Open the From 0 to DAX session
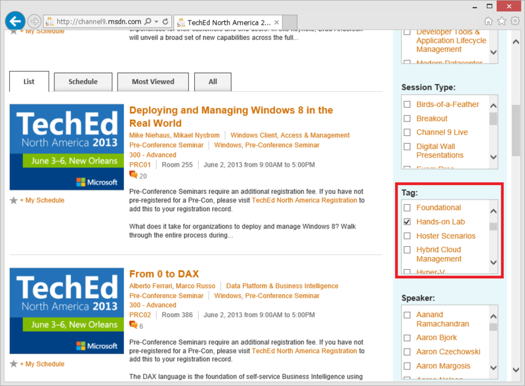The height and width of the screenshot is (386, 525). [164, 274]
